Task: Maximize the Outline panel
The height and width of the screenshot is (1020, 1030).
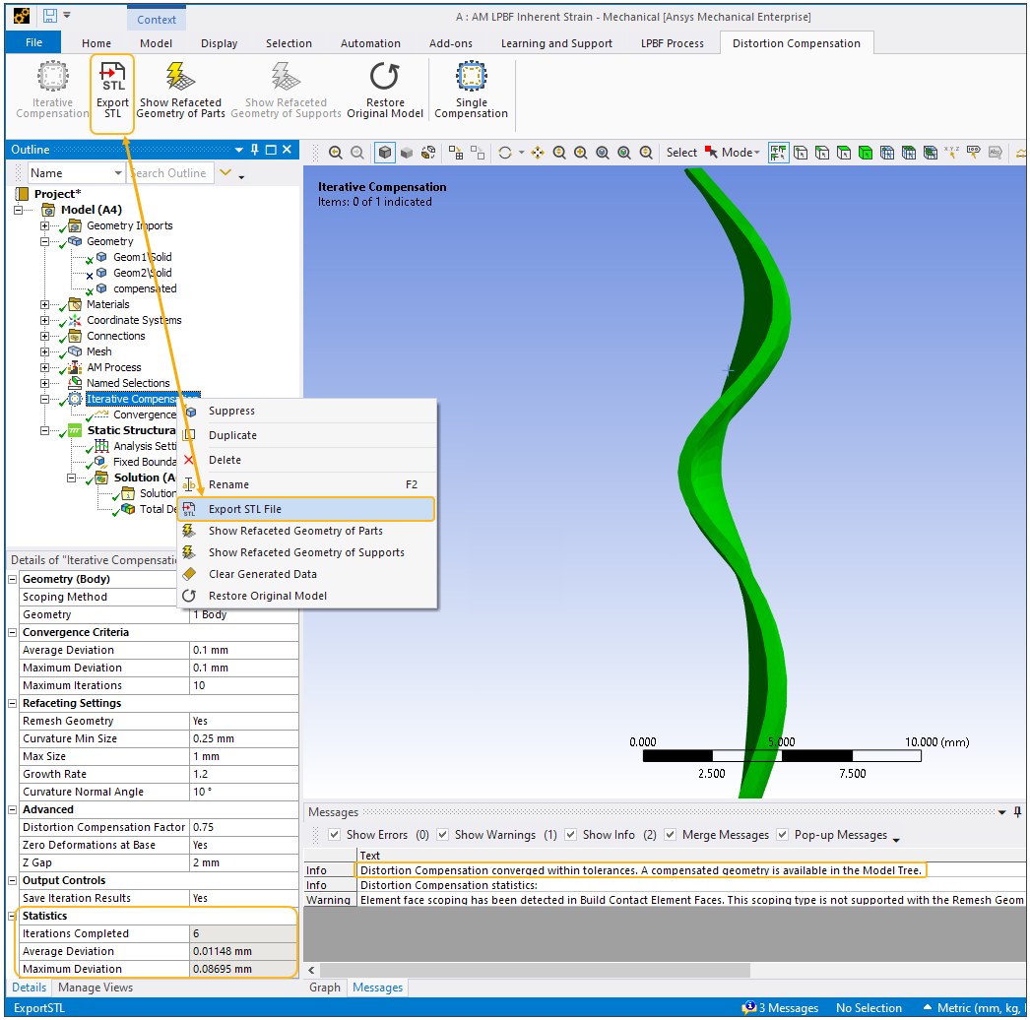Action: (271, 150)
